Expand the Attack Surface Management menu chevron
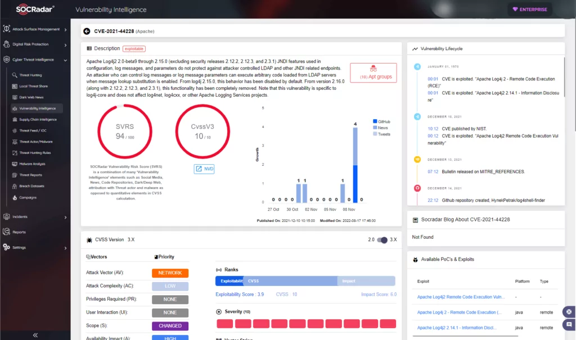The height and width of the screenshot is (340, 576). [x=65, y=29]
